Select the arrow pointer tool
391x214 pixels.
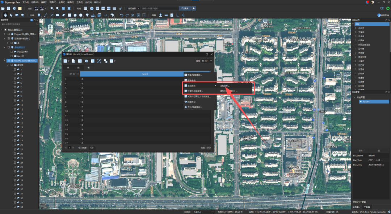coord(11,15)
